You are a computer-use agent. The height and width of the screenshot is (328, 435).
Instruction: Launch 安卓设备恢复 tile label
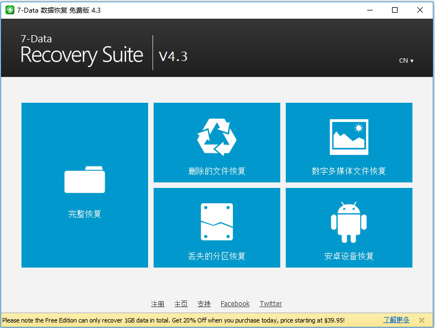click(x=349, y=256)
